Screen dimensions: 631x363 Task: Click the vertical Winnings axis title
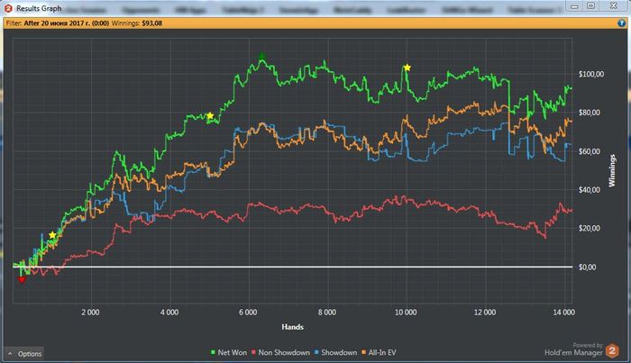612,170
